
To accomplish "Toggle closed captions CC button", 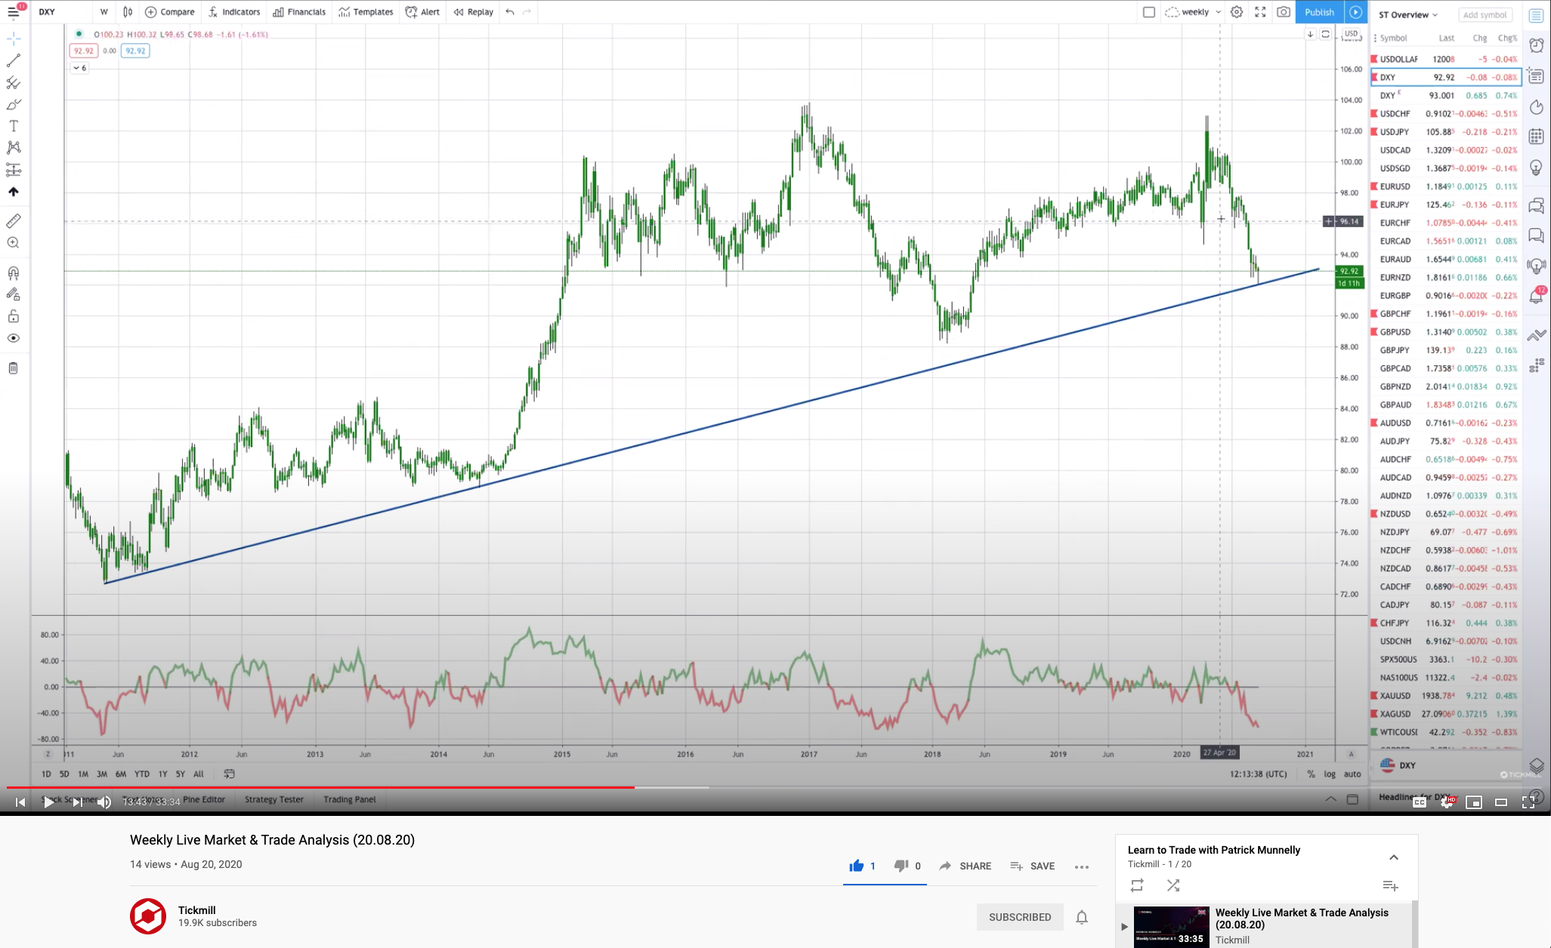I will point(1420,802).
